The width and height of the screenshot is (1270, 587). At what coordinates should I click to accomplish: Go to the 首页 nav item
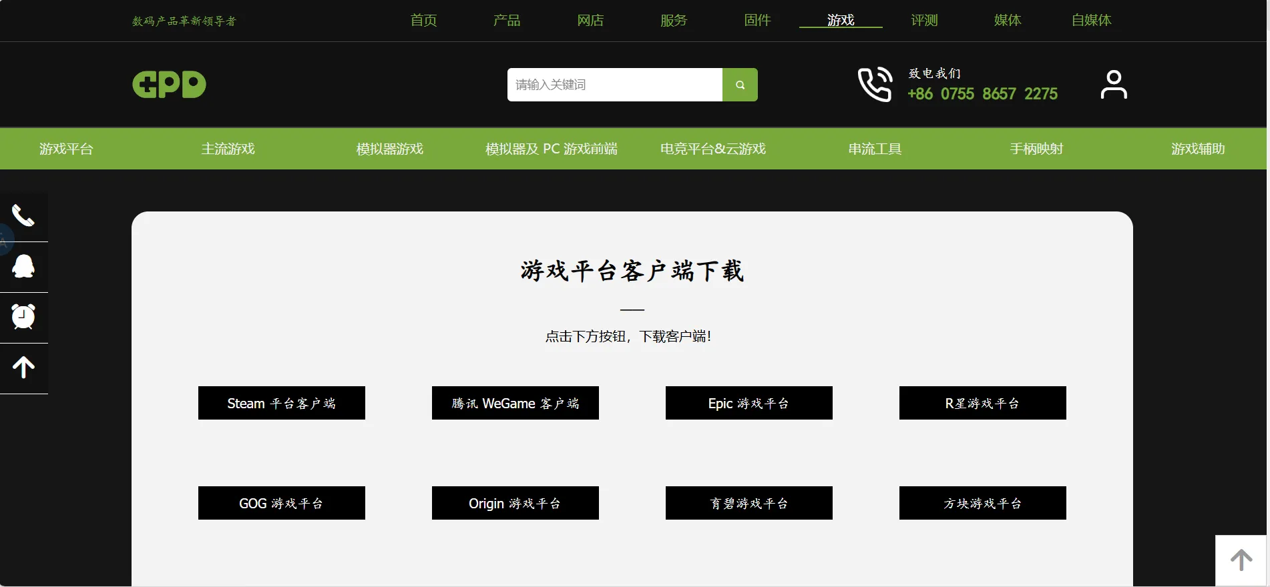(x=423, y=20)
